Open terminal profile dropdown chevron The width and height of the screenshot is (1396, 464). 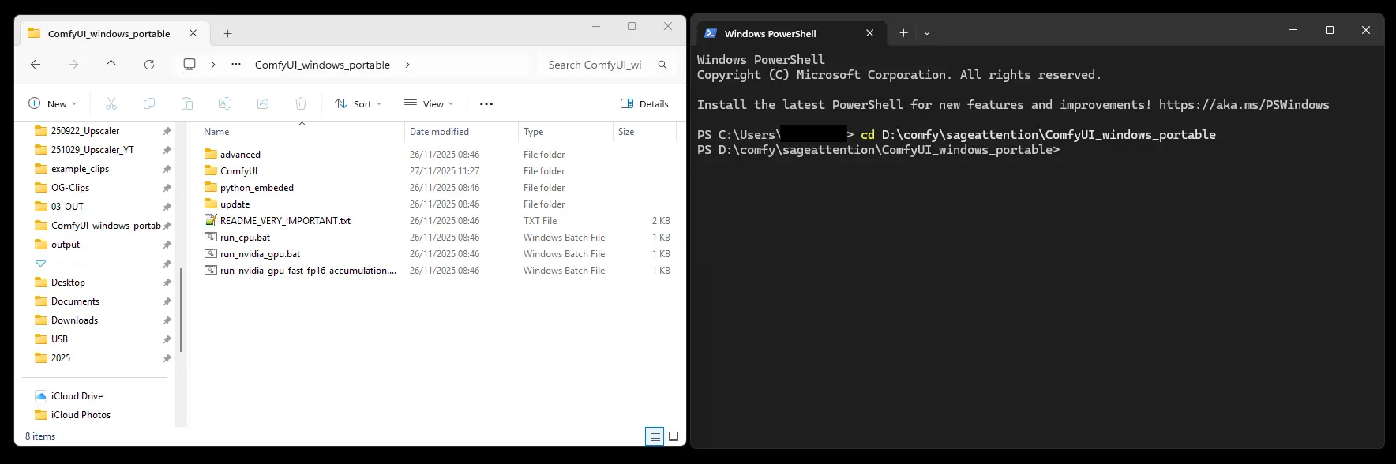(927, 33)
